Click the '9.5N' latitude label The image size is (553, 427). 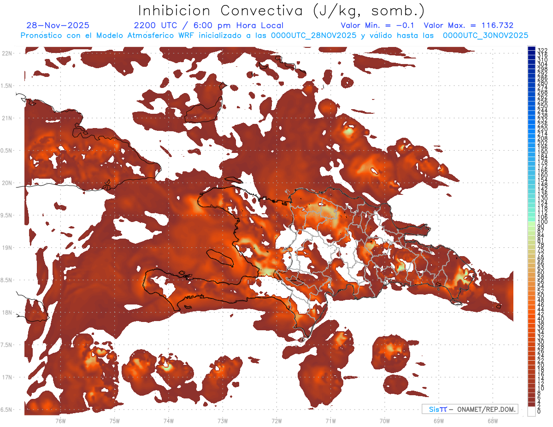(x=7, y=216)
